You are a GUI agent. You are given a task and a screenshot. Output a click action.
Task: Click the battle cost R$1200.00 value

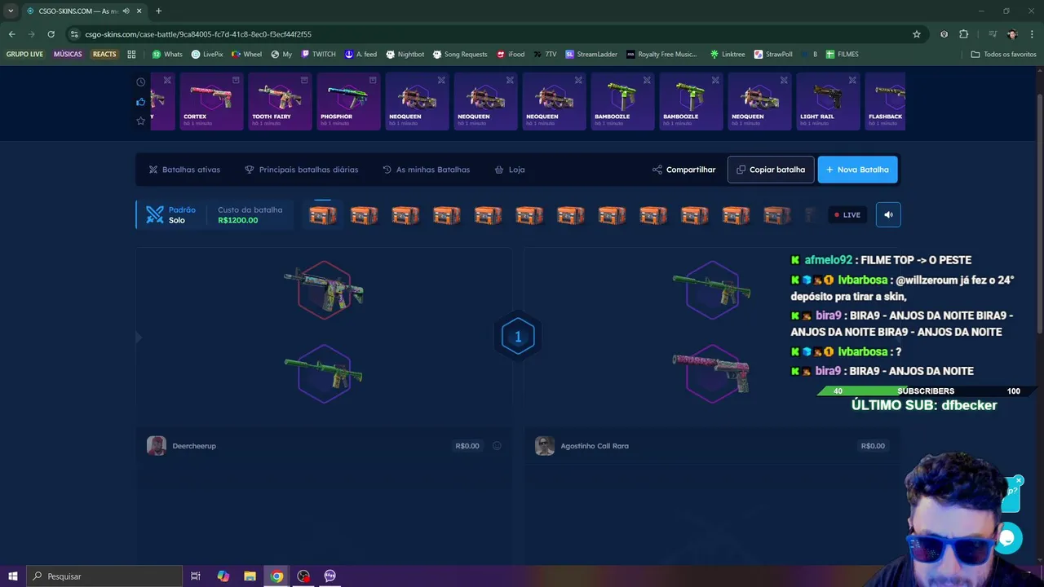tap(238, 220)
